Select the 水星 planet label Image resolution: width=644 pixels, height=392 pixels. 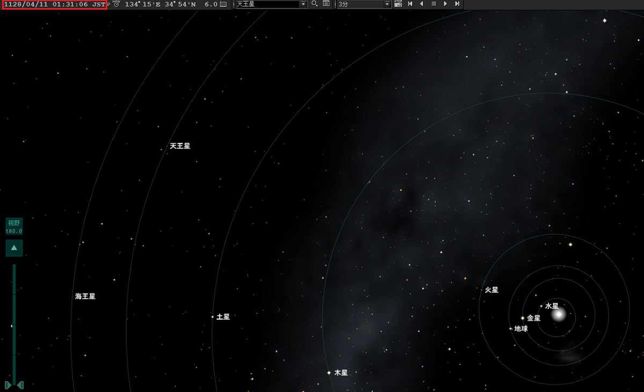[x=552, y=306]
